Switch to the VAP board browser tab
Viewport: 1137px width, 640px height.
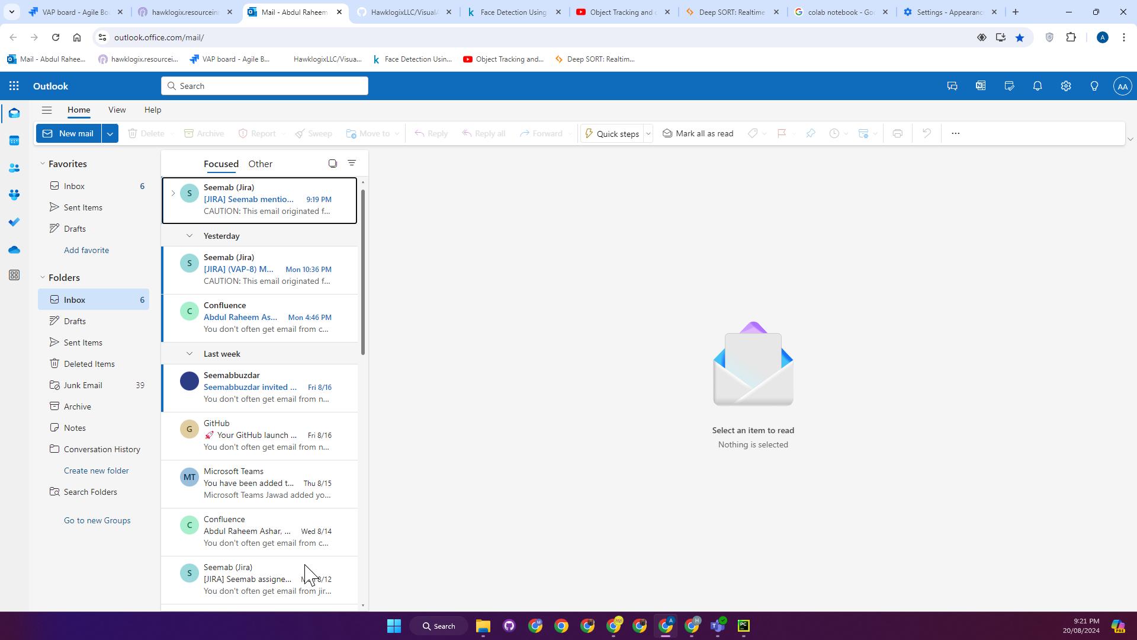click(x=76, y=12)
